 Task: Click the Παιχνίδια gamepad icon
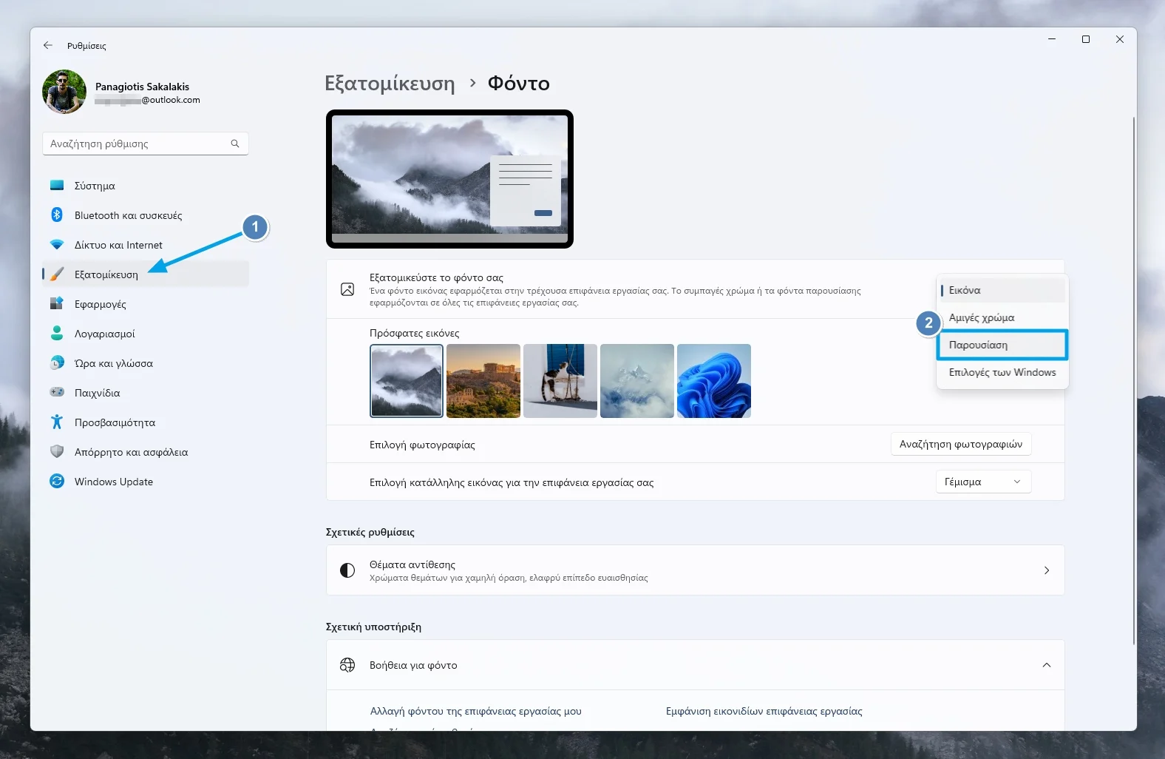[57, 393]
